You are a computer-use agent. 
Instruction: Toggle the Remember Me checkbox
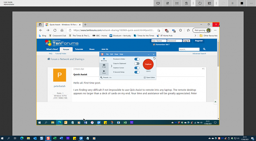click(x=154, y=45)
